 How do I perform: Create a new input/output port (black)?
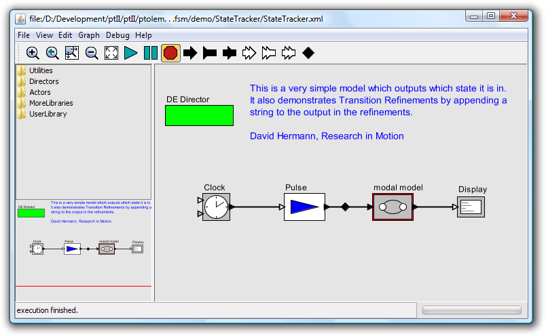[x=230, y=53]
